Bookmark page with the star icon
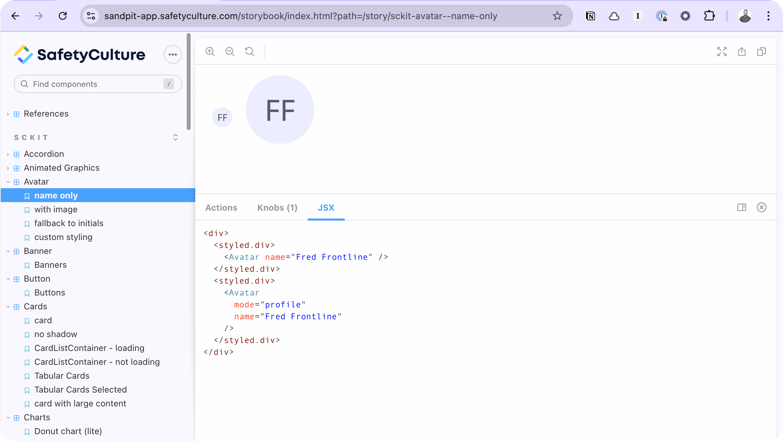783x441 pixels. coord(557,16)
